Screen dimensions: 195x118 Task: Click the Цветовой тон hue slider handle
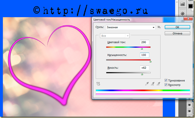click(142, 49)
